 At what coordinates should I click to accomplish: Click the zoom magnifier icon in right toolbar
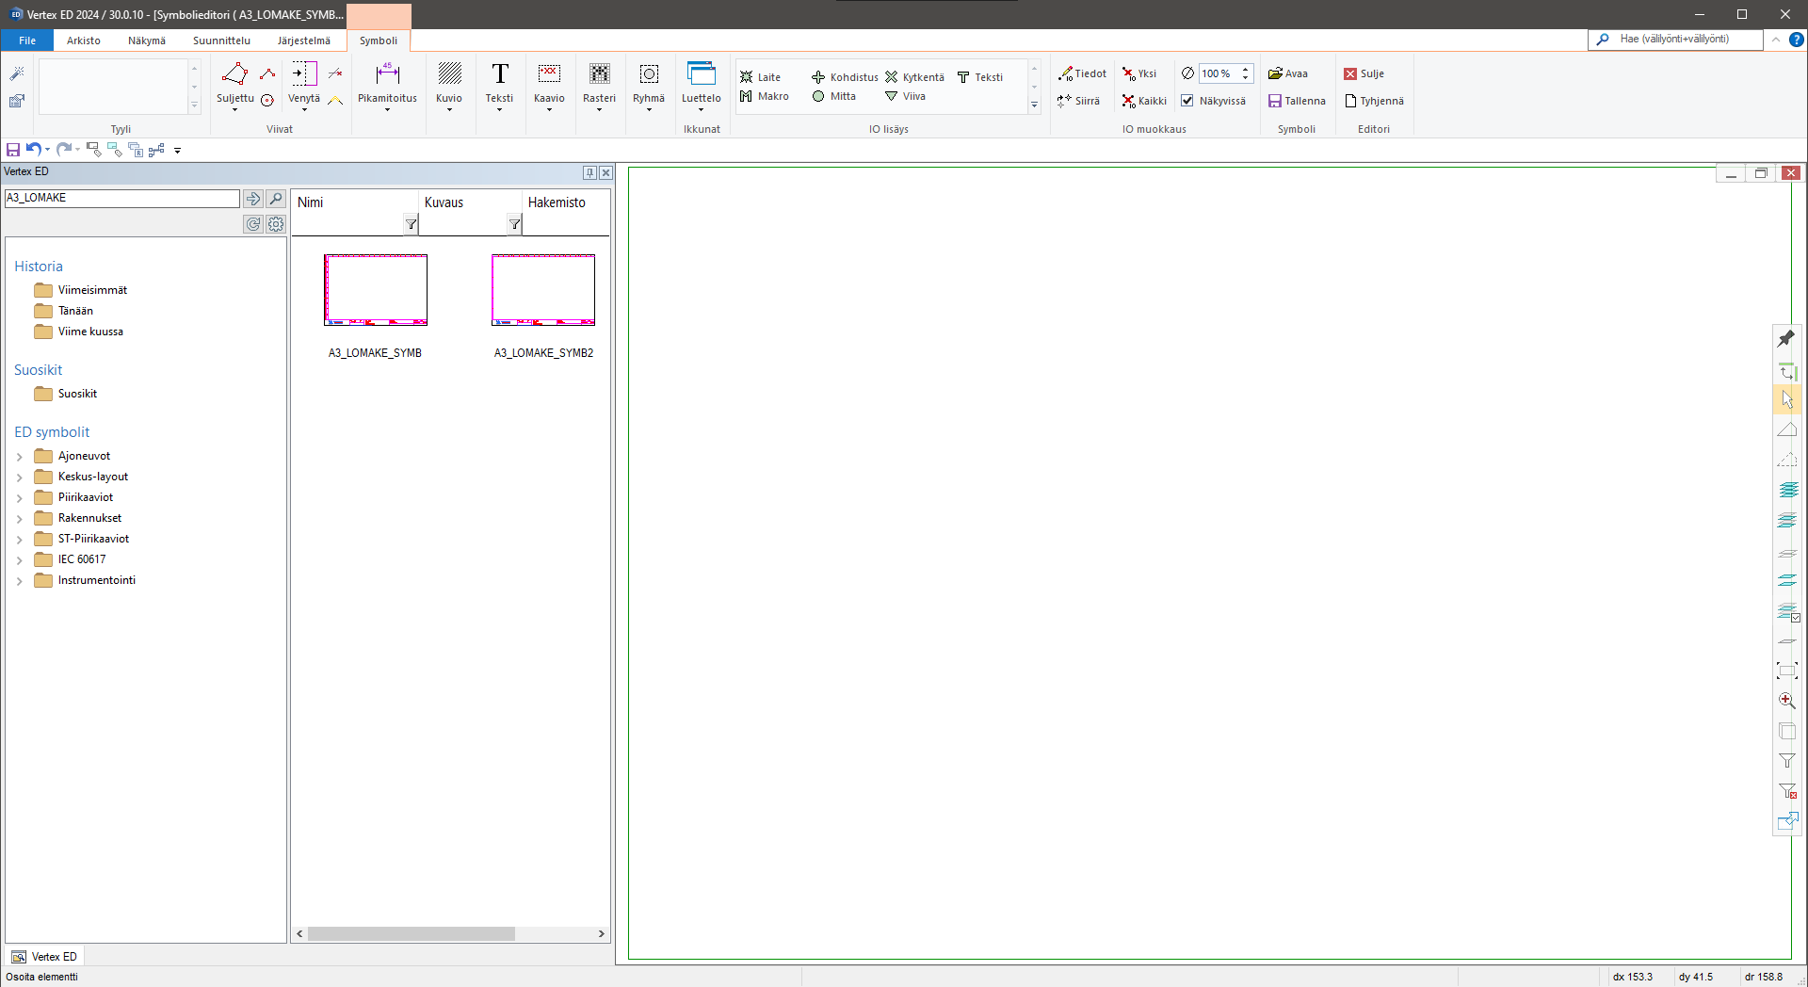click(x=1786, y=701)
